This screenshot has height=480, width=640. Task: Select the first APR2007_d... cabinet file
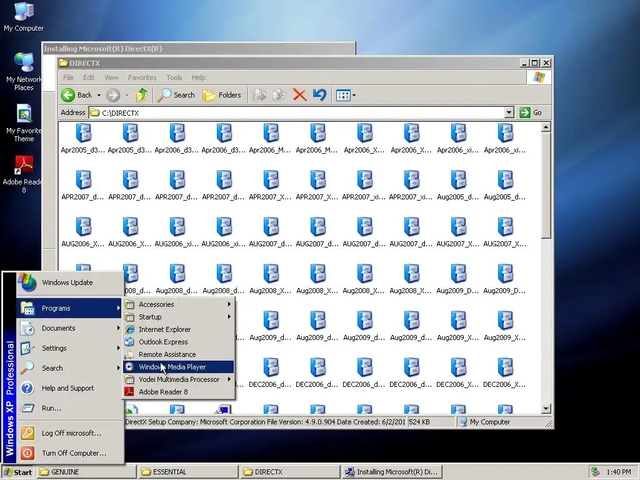point(83,186)
